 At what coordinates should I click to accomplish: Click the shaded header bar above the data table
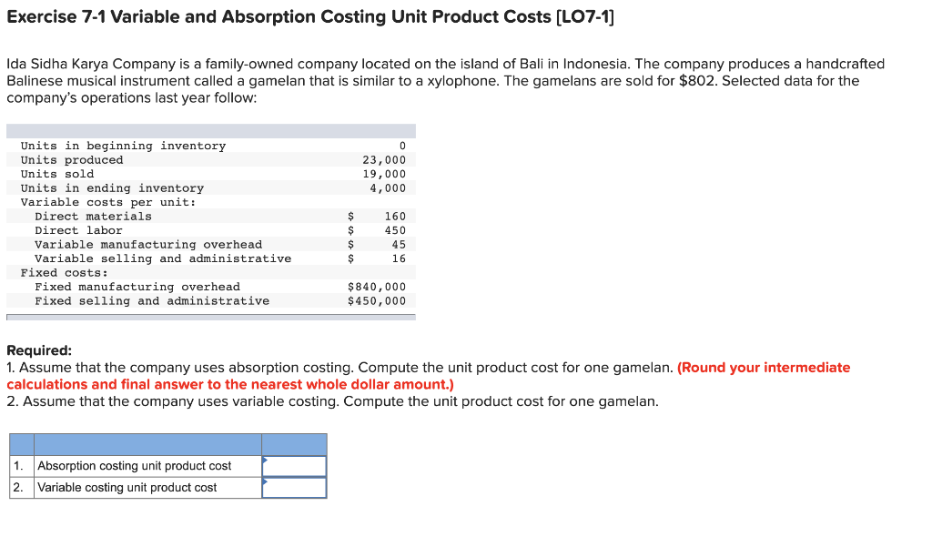213,129
